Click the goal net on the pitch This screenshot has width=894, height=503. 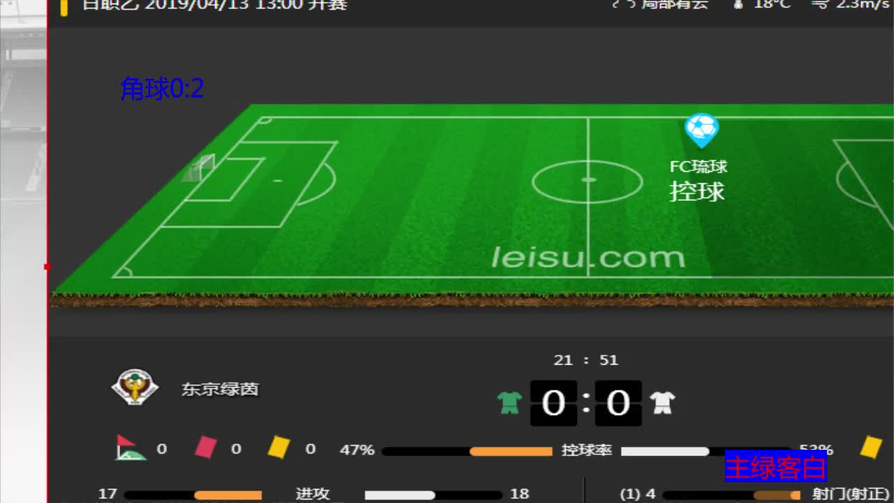(199, 168)
